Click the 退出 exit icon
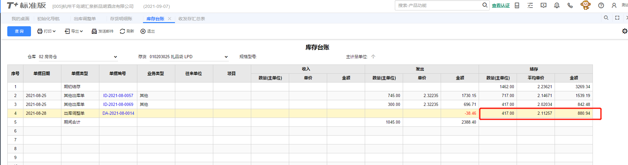The height and width of the screenshot is (165, 628). [143, 31]
